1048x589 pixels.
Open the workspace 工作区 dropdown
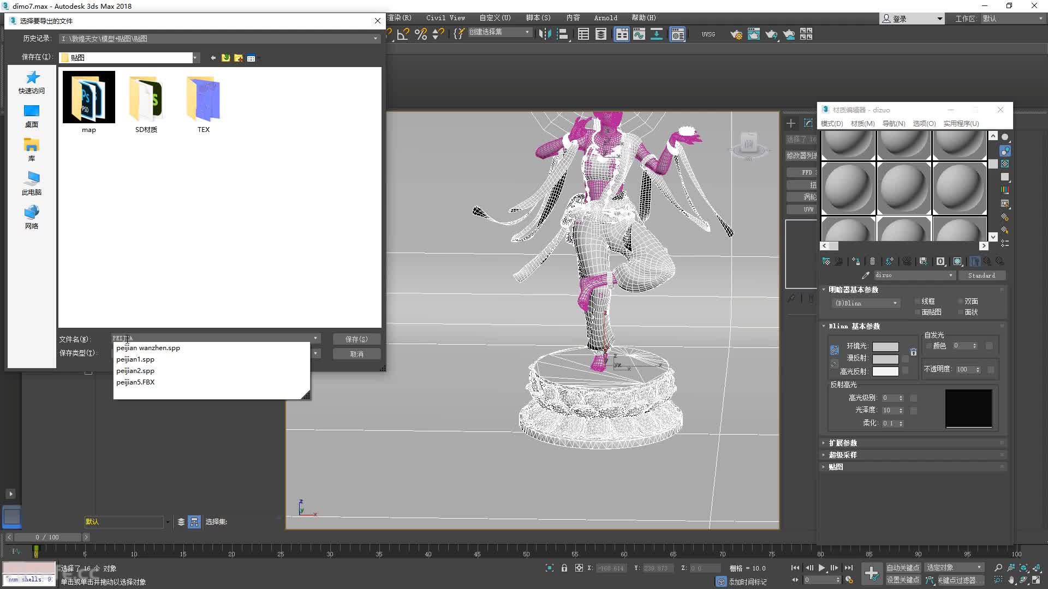(1013, 19)
